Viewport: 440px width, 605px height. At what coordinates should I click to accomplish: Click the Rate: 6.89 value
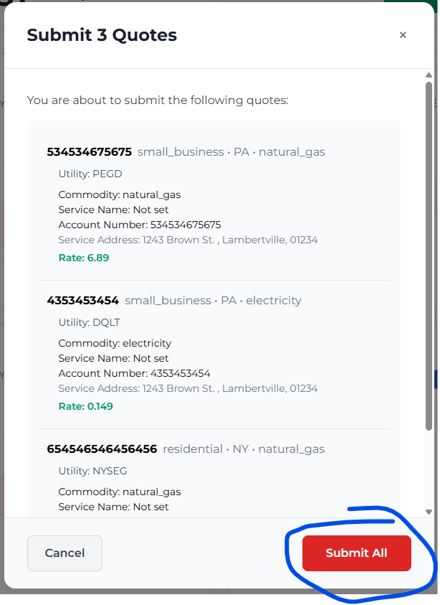tap(84, 258)
